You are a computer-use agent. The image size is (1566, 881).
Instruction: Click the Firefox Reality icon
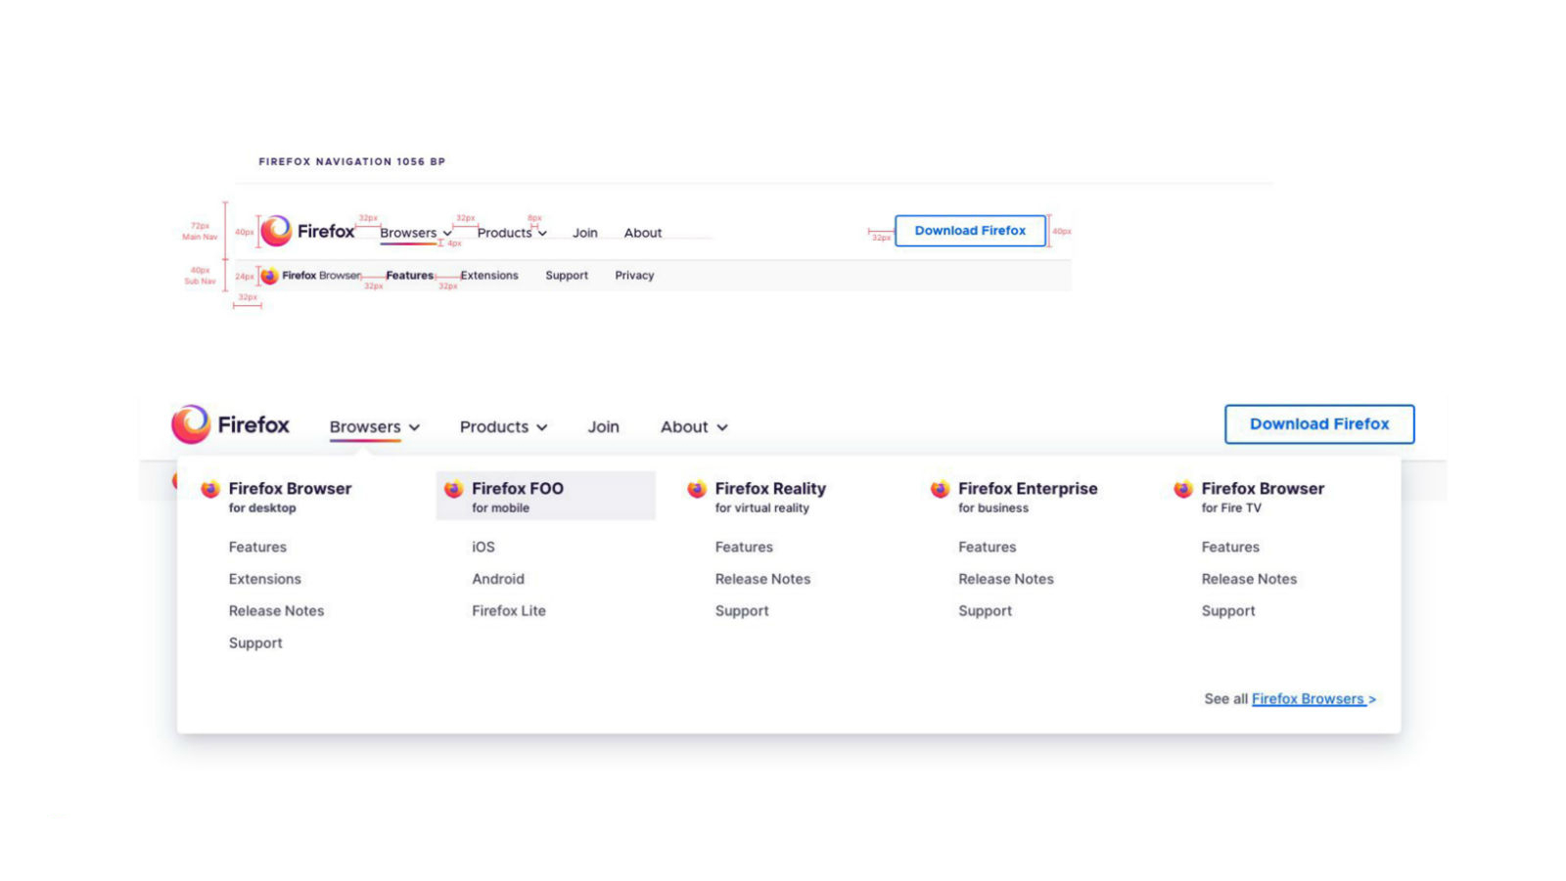(697, 489)
